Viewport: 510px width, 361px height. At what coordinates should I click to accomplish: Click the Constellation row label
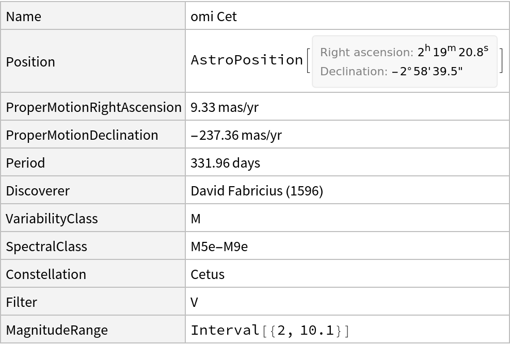(46, 274)
